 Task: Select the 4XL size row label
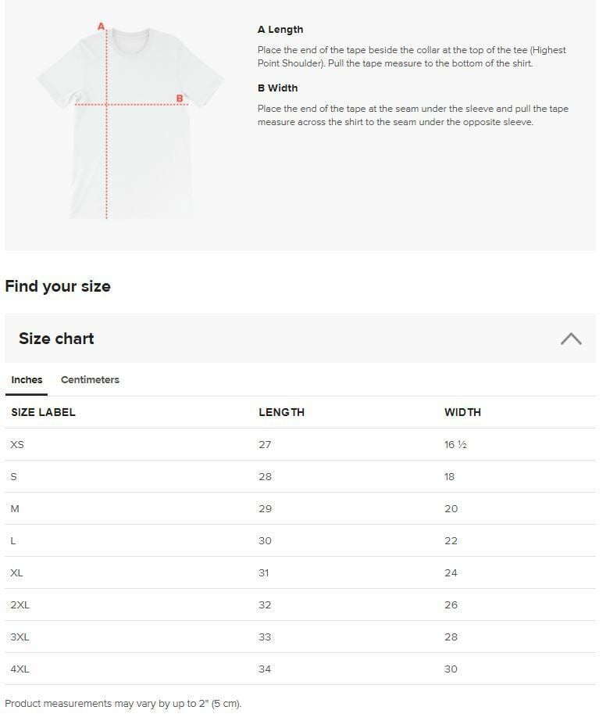(x=20, y=669)
